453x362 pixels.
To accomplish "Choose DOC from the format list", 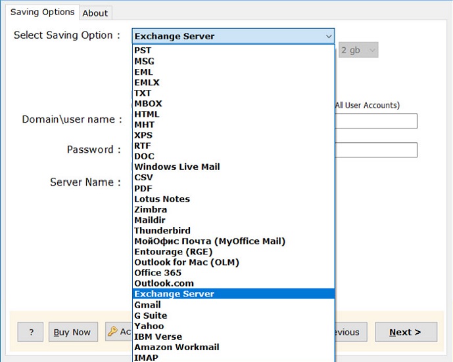I will coord(233,156).
